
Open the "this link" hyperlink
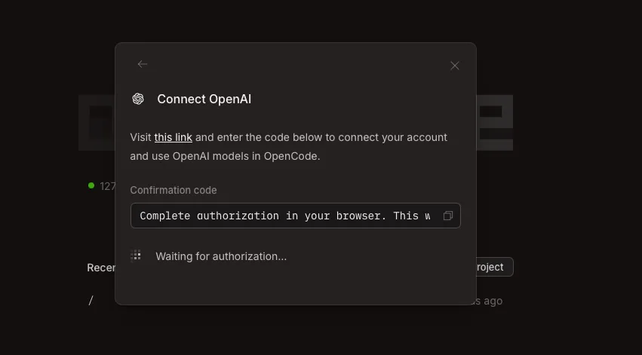pyautogui.click(x=174, y=137)
